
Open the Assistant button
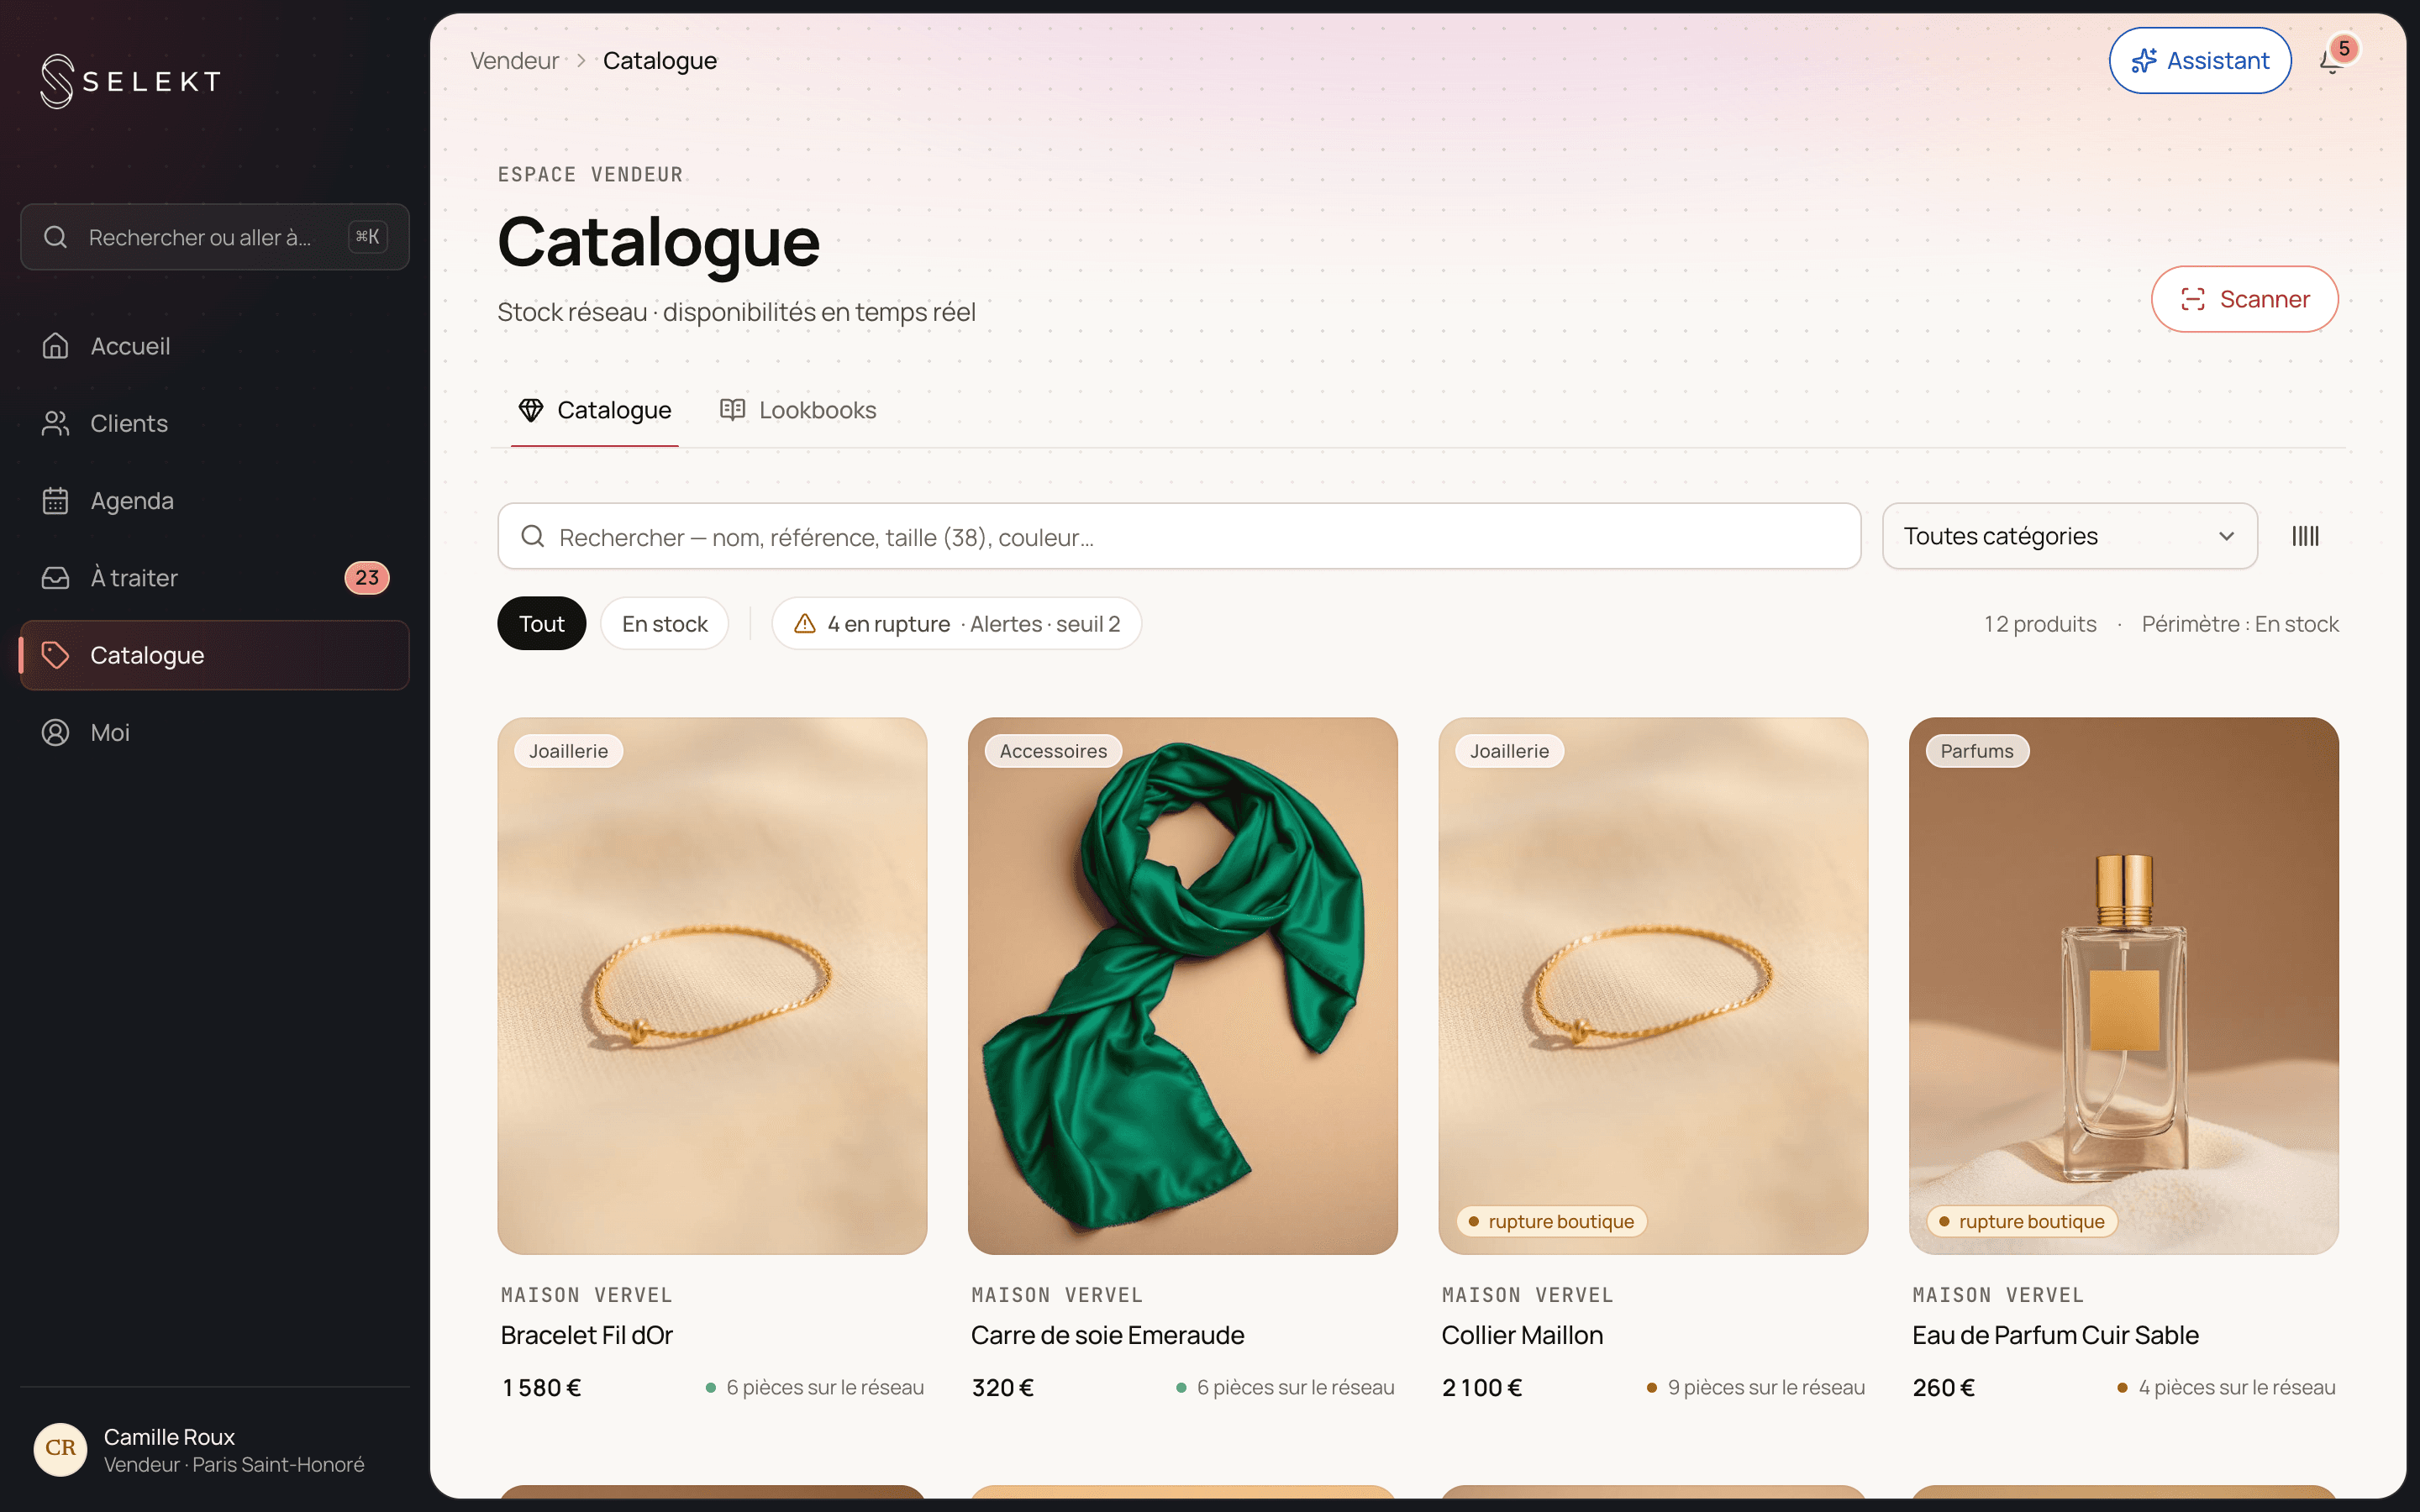(x=2200, y=61)
